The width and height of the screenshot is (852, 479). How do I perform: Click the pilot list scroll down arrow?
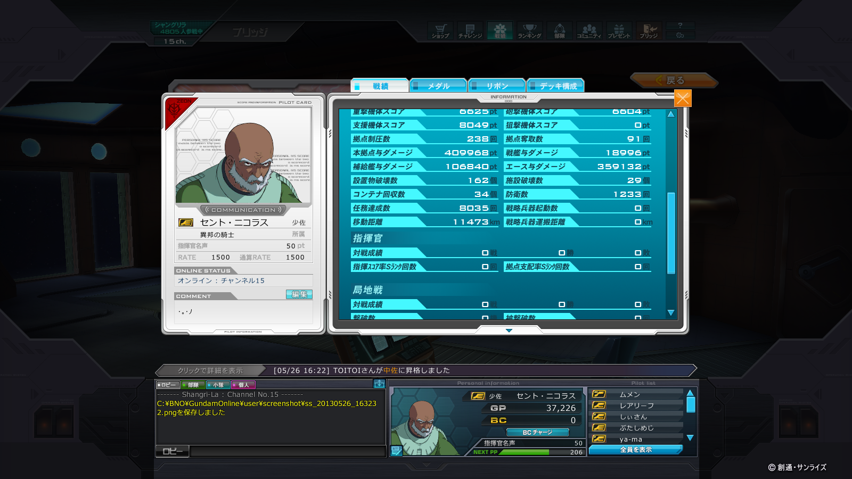(x=690, y=438)
